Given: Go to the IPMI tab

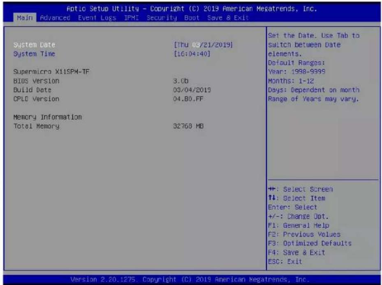Looking at the screenshot, I should [x=131, y=18].
